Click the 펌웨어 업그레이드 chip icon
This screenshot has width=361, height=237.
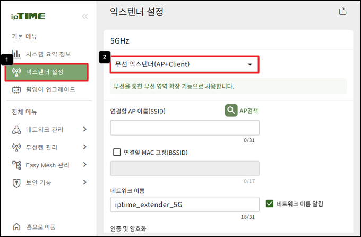(16, 90)
